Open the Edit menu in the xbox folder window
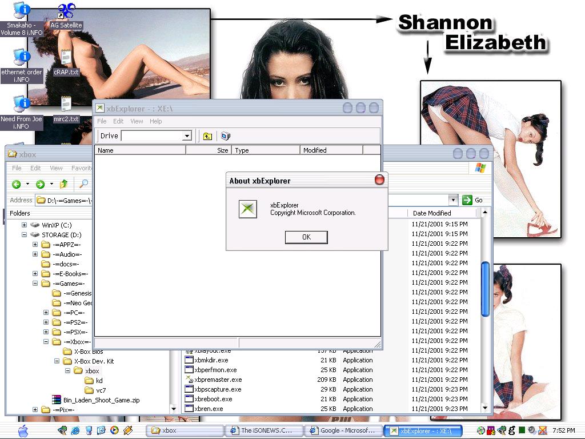Viewport: 585px width, 439px height. pyautogui.click(x=35, y=168)
